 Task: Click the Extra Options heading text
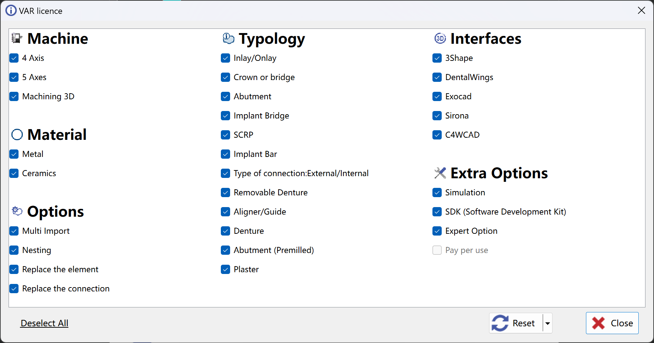[499, 173]
